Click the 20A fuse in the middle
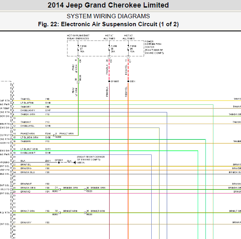241x239 pixels. click(109, 49)
